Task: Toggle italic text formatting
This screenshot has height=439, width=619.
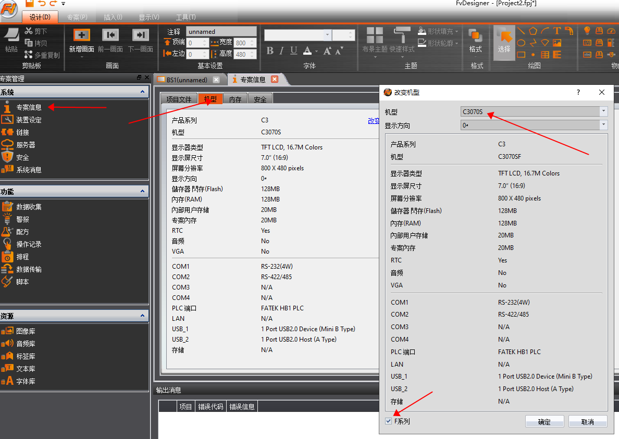Action: [281, 51]
